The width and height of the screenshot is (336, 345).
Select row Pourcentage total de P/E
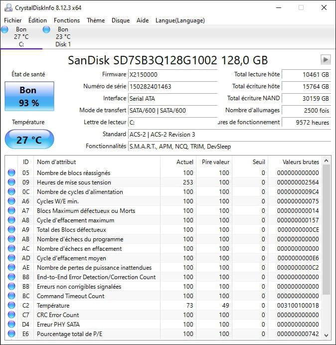164,334
